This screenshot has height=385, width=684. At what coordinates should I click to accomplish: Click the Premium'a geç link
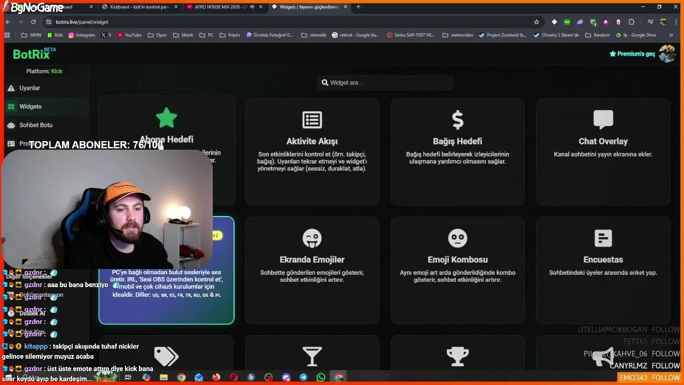pyautogui.click(x=632, y=54)
